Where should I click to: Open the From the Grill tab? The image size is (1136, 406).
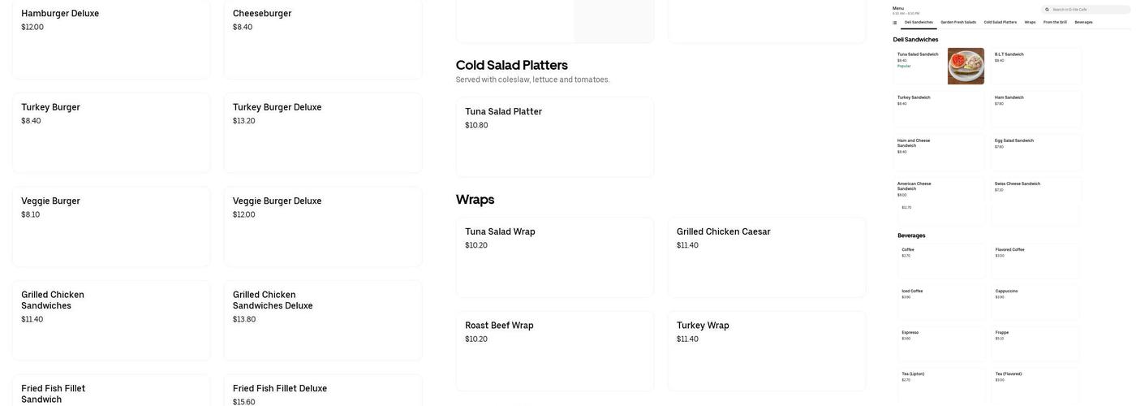(x=1055, y=23)
